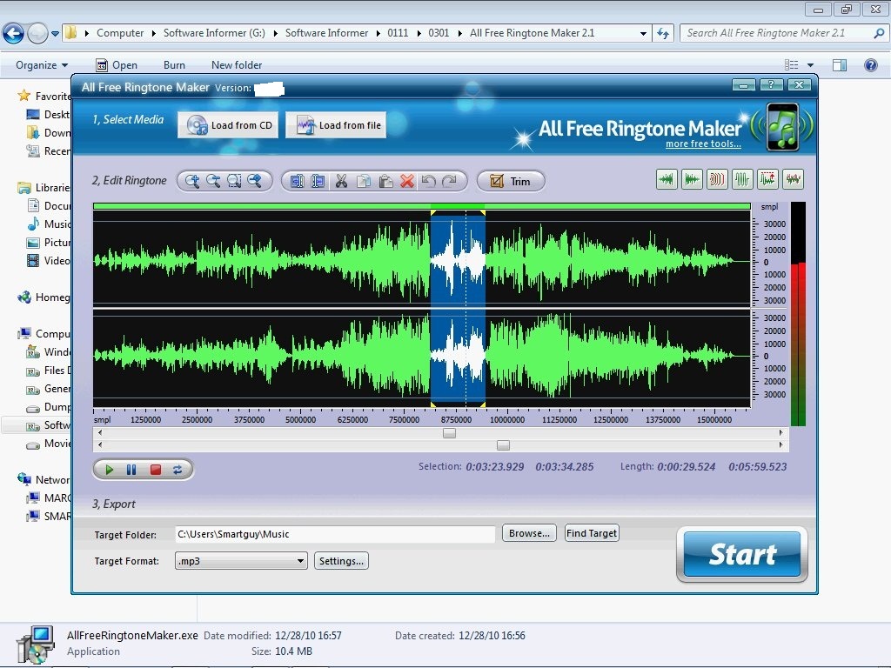Screen dimensions: 891x668
Task: Click Start to export the ringtone
Action: pyautogui.click(x=740, y=554)
